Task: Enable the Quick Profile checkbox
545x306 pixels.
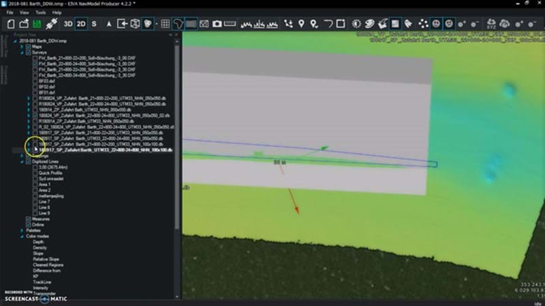Action: point(35,173)
